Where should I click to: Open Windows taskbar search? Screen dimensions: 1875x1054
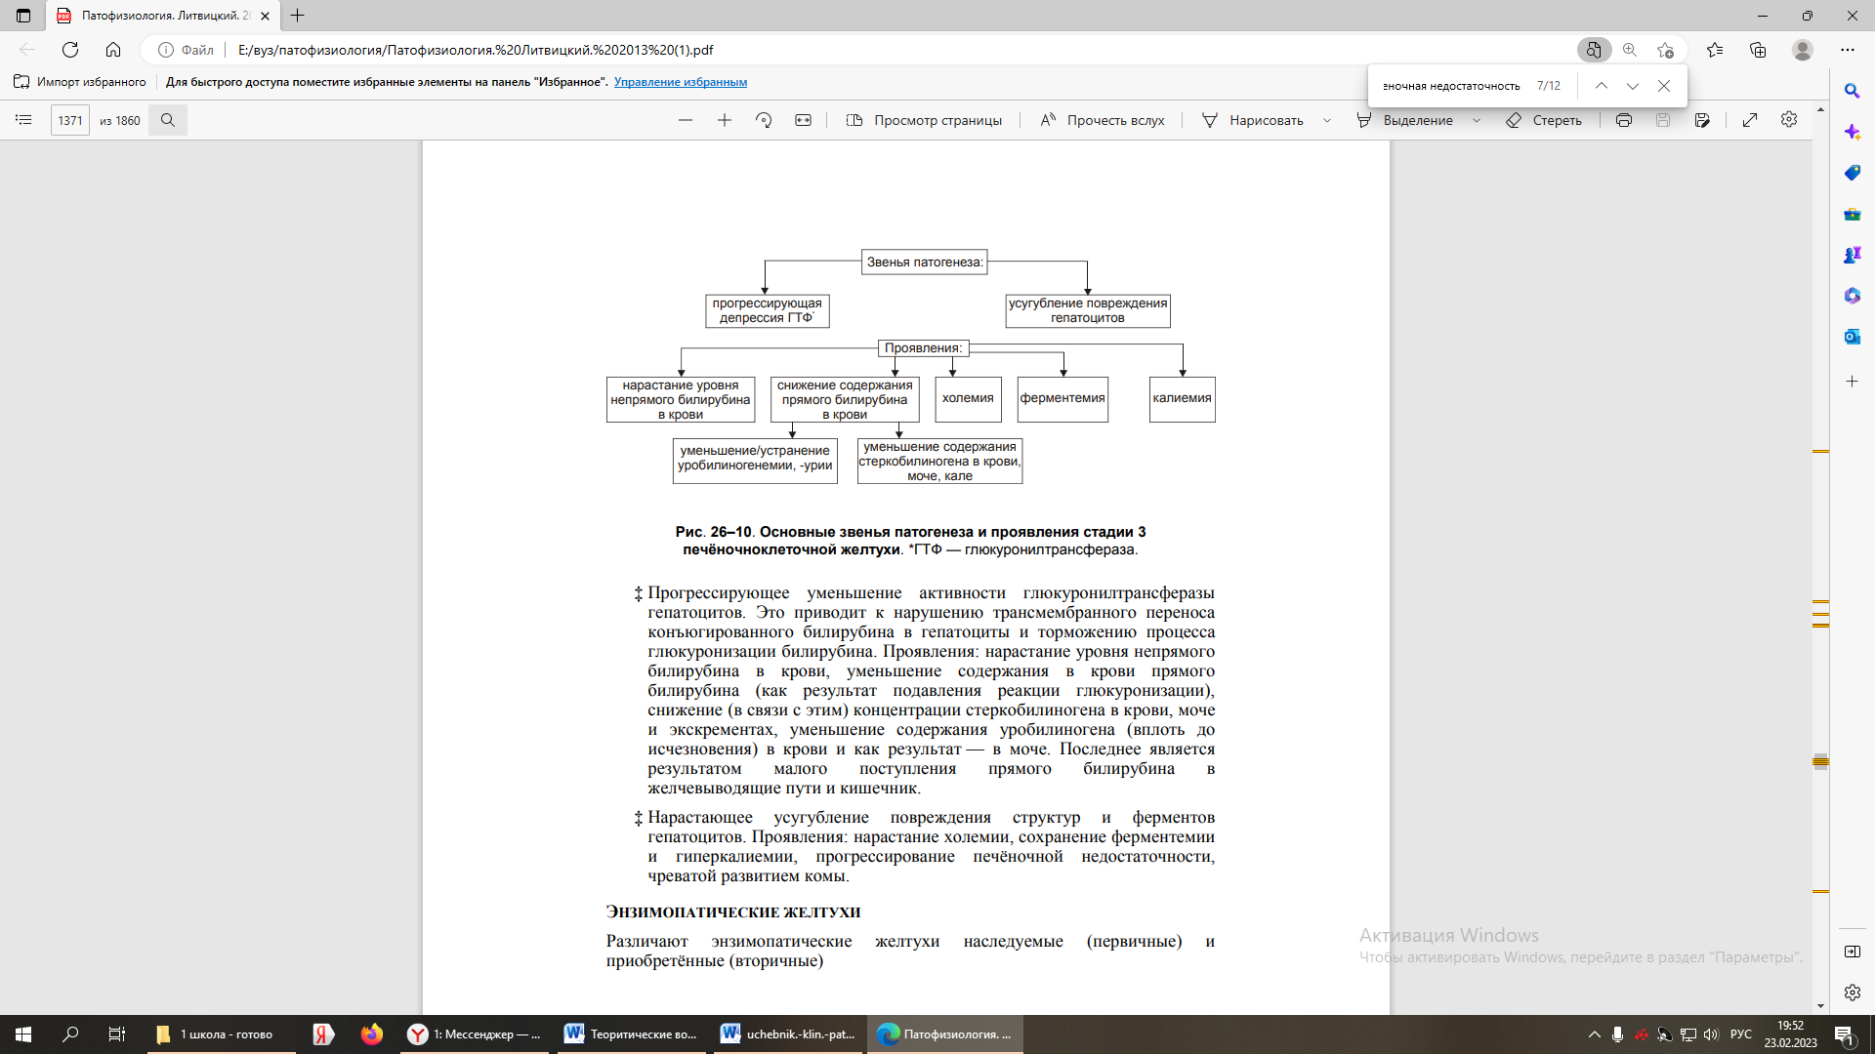tap(70, 1034)
